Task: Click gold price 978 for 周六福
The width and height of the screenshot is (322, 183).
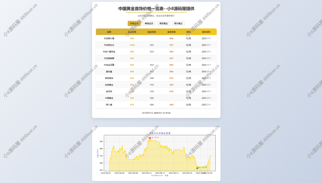Action: 132,105
